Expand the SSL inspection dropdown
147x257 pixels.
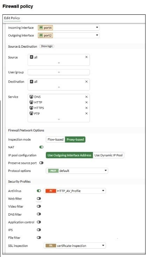75,245
